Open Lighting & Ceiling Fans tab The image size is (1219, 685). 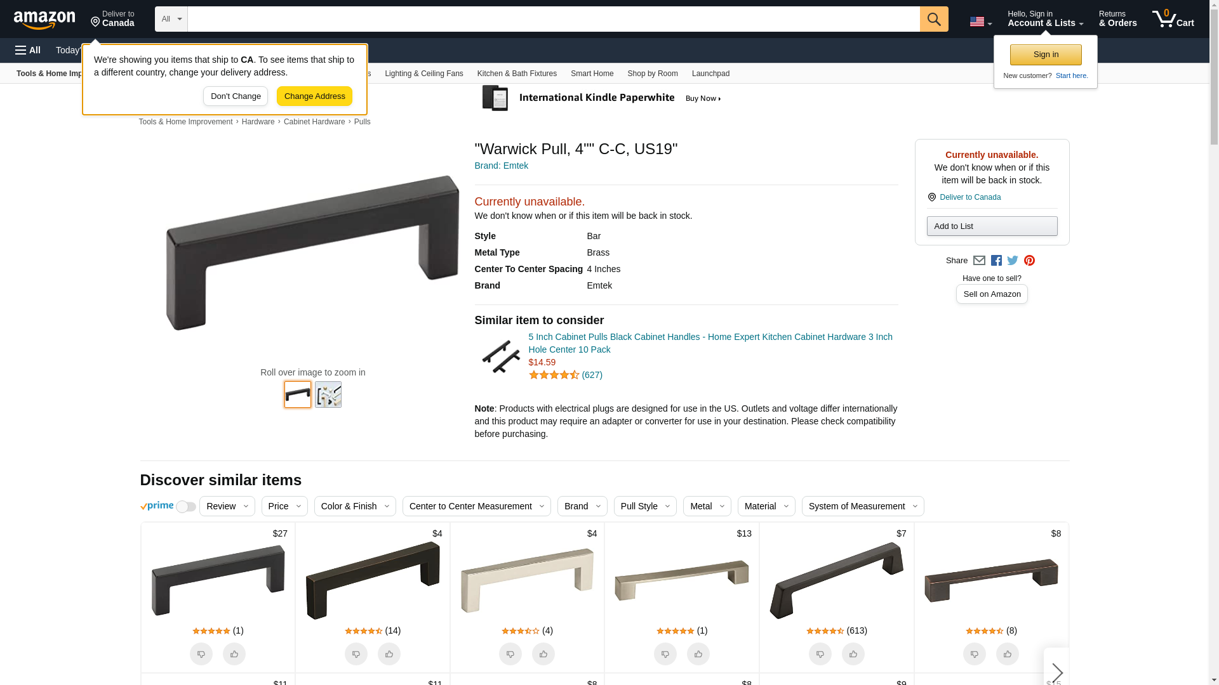coord(424,74)
